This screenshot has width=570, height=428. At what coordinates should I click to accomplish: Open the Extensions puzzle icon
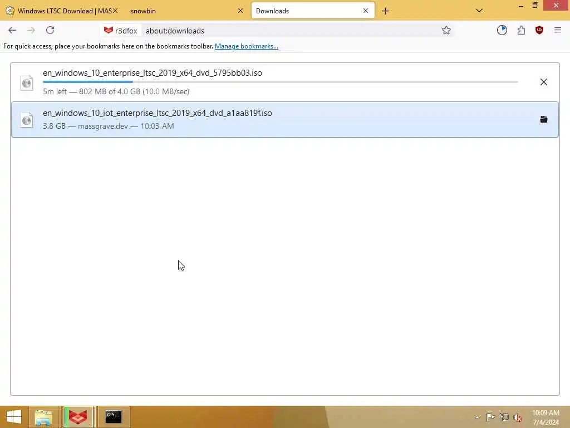(x=521, y=30)
